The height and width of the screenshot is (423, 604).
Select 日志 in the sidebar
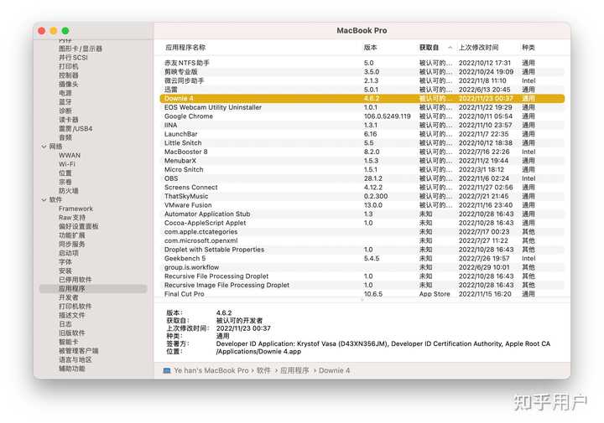tap(65, 324)
